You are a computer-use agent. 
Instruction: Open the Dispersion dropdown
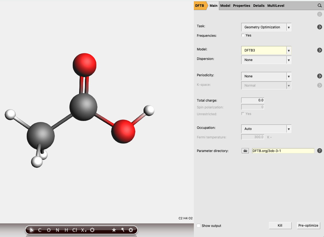coord(289,60)
